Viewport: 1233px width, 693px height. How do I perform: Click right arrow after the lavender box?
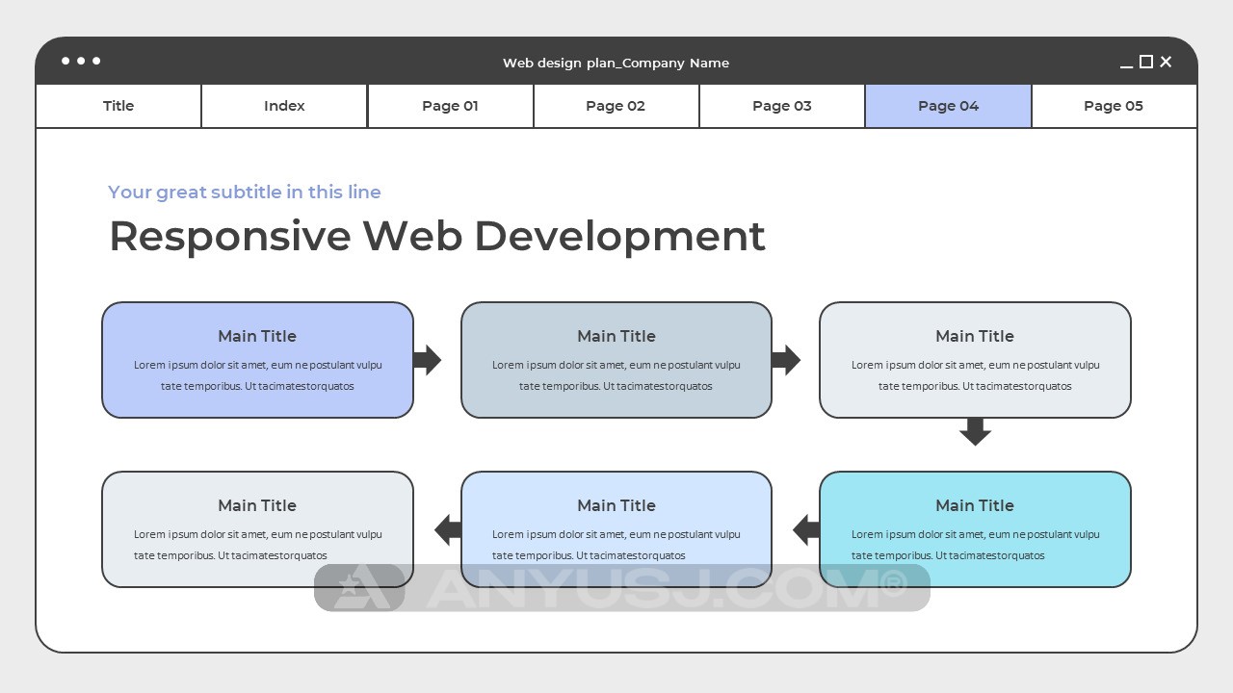[x=427, y=360]
